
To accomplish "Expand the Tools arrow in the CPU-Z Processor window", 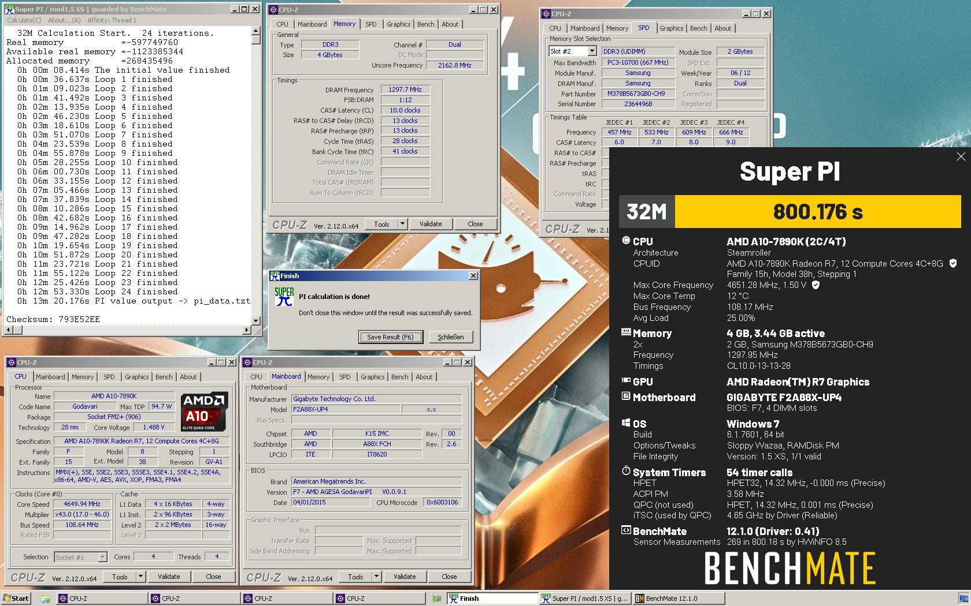I will [140, 577].
